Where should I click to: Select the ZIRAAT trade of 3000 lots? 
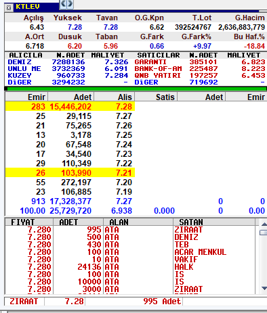coord(130,289)
